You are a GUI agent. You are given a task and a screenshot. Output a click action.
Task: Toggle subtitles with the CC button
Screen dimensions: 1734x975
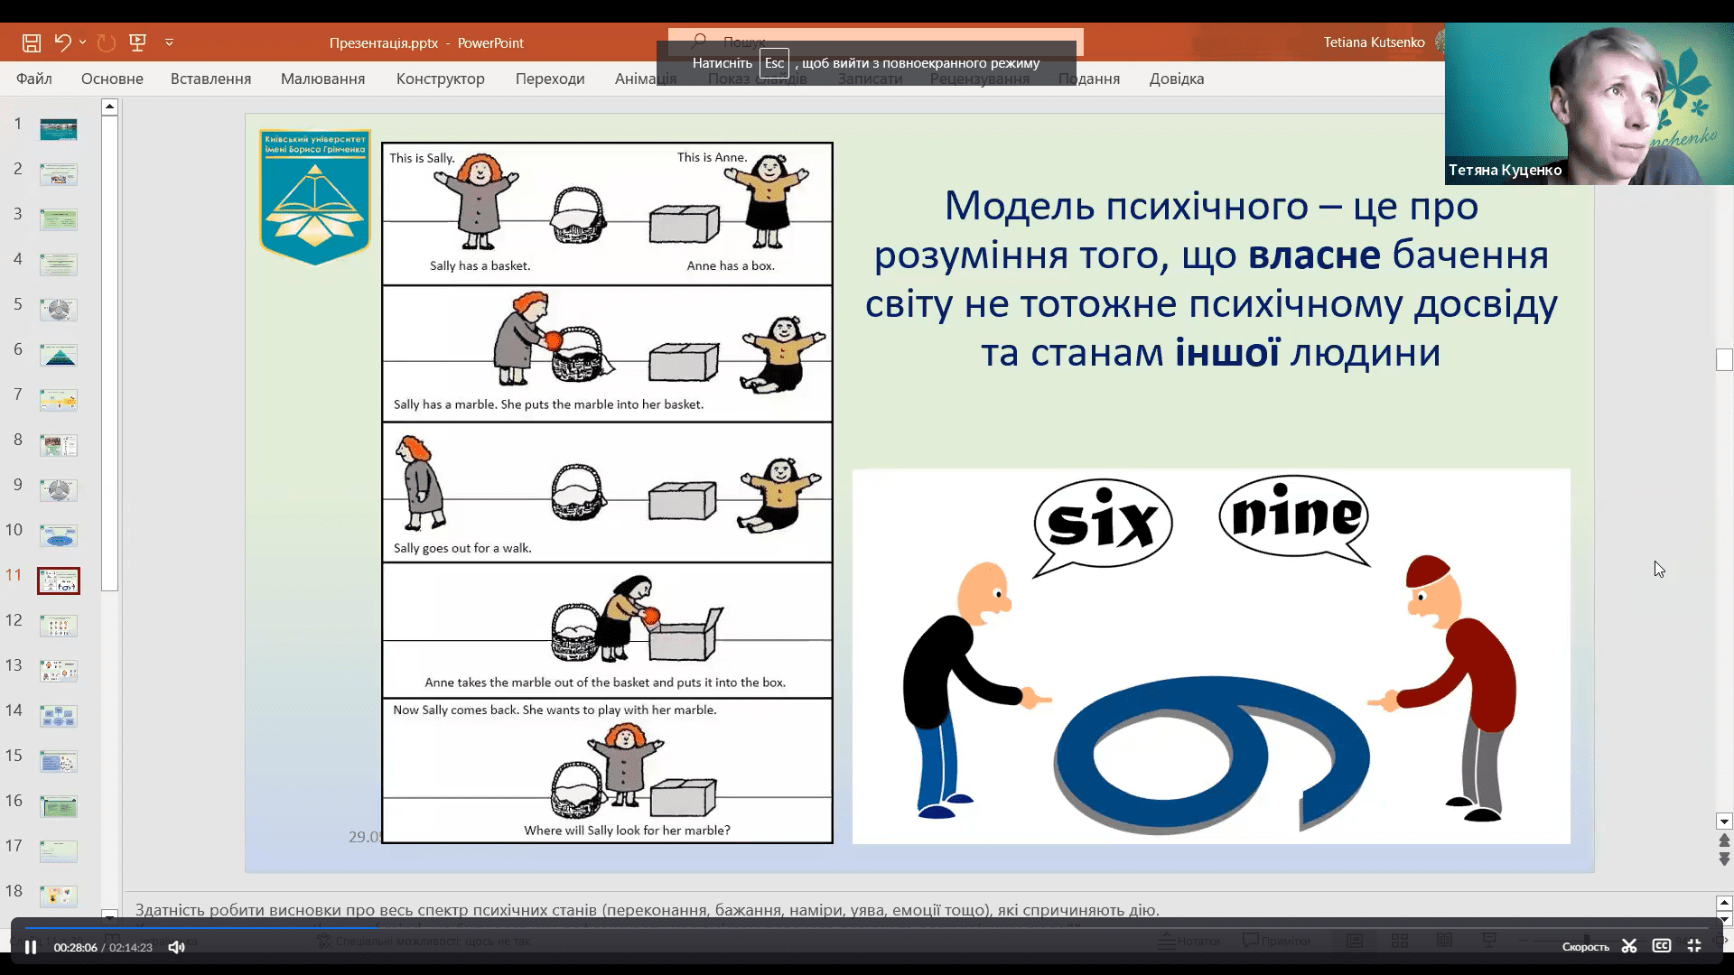coord(1662,946)
